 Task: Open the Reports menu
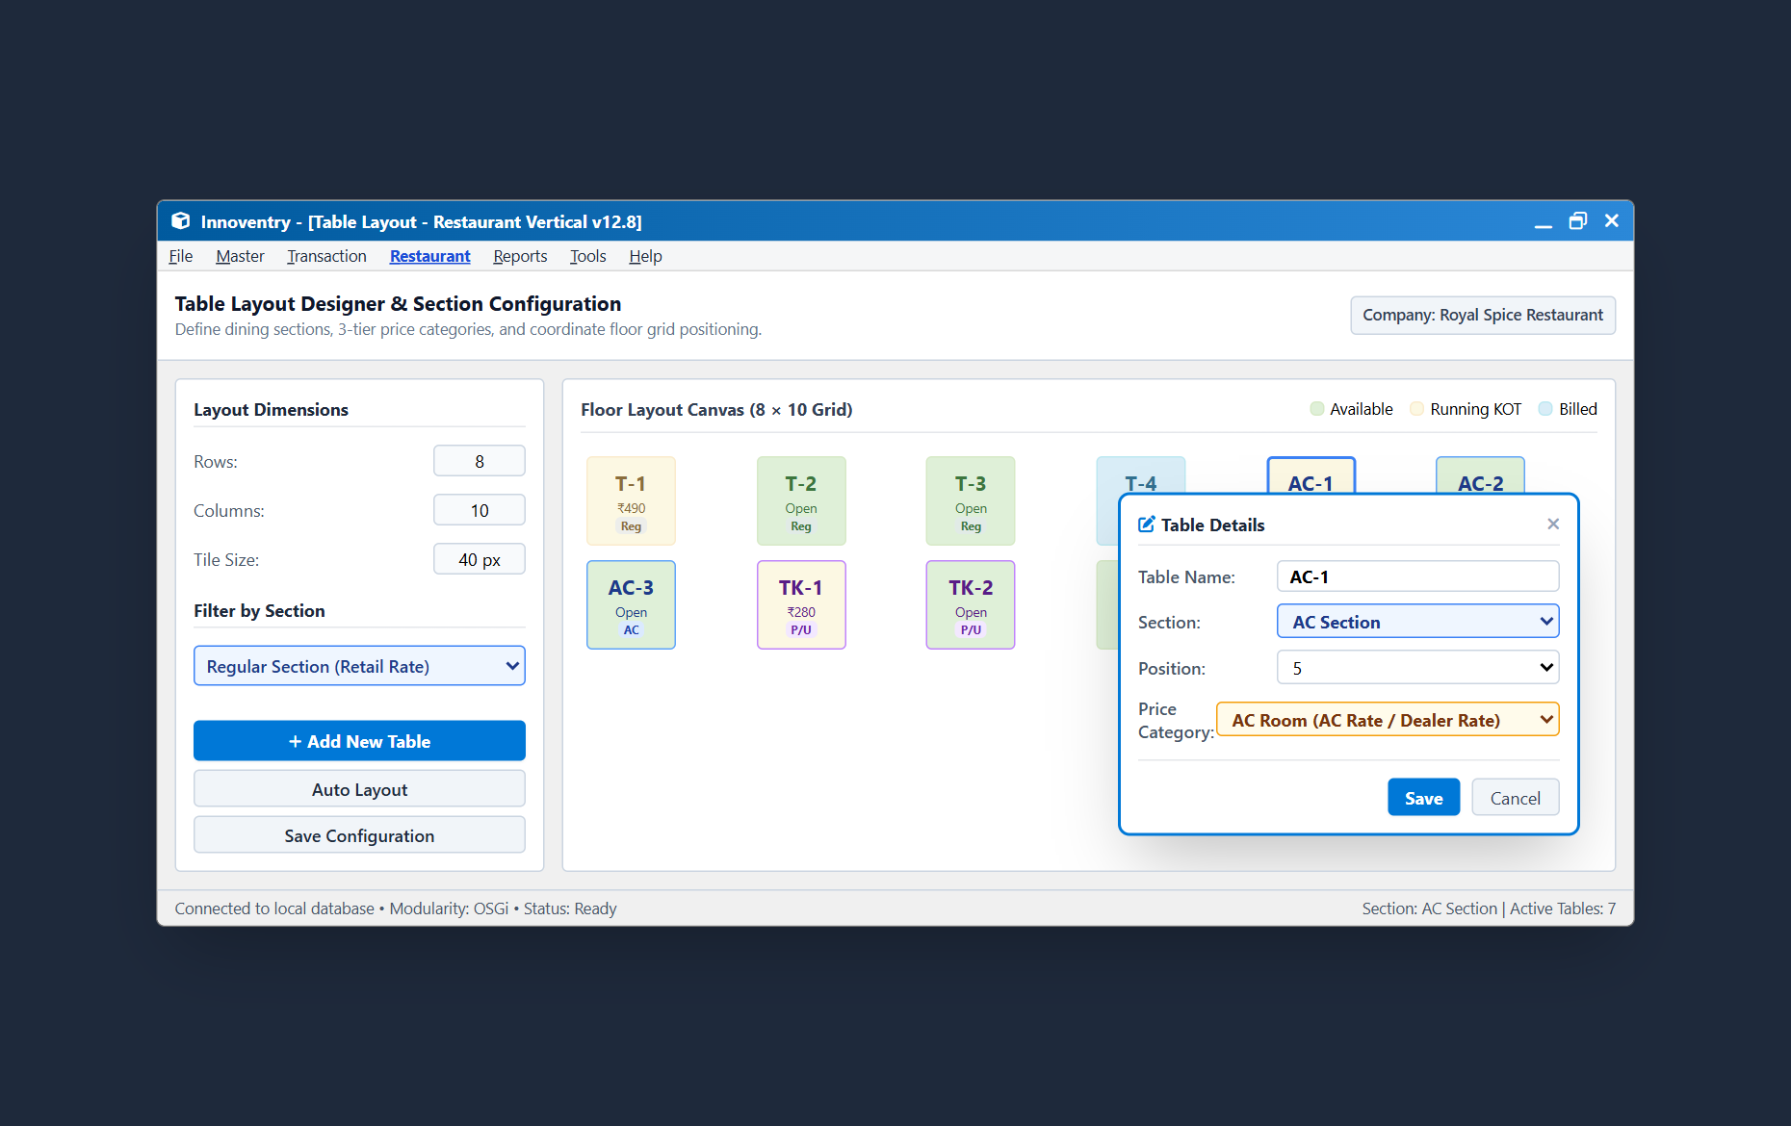click(x=520, y=256)
